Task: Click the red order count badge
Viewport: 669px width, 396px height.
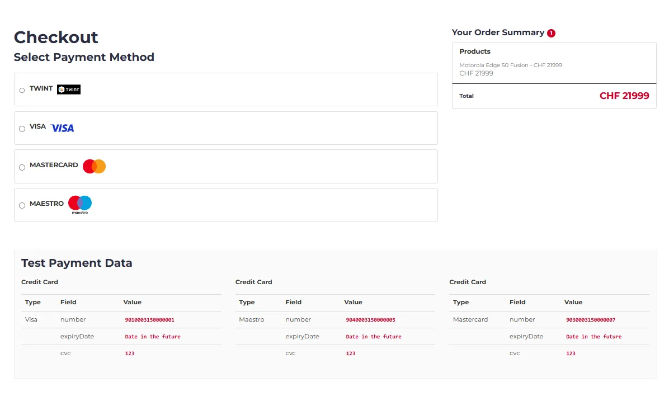Action: tap(551, 33)
